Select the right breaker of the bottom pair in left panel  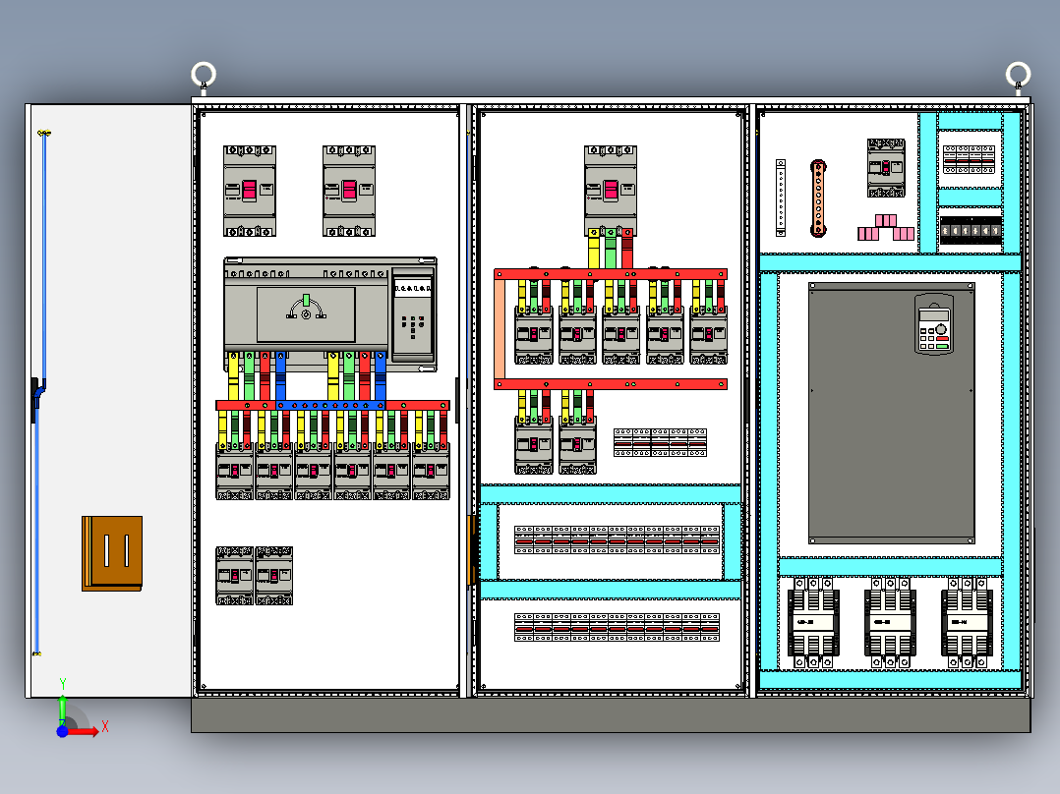tap(273, 576)
